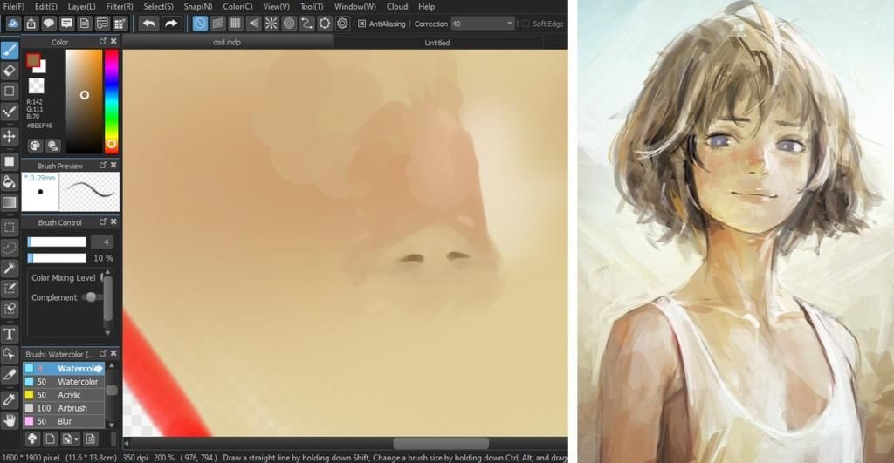Choose the Shape rectangle tool
894x463 pixels.
tap(9, 92)
